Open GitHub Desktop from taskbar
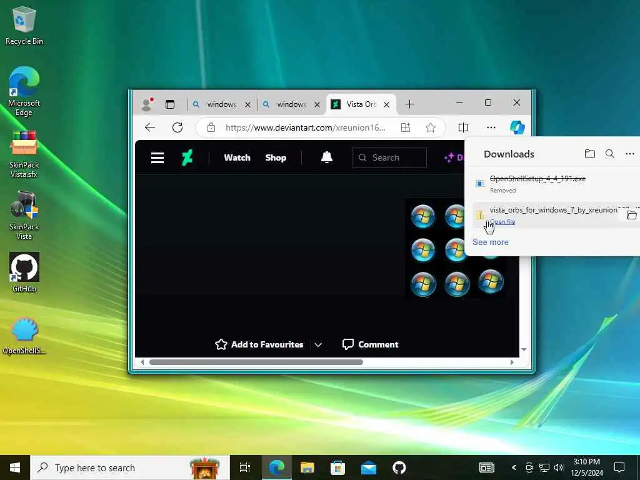Viewport: 640px width, 480px height. [399, 467]
